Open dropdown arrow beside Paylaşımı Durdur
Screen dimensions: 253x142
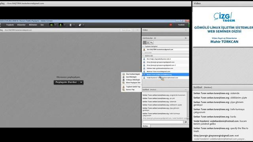click(x=81, y=82)
